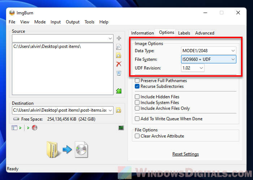Open the Input menu
Viewport: 253px width, 180px height.
click(56, 22)
